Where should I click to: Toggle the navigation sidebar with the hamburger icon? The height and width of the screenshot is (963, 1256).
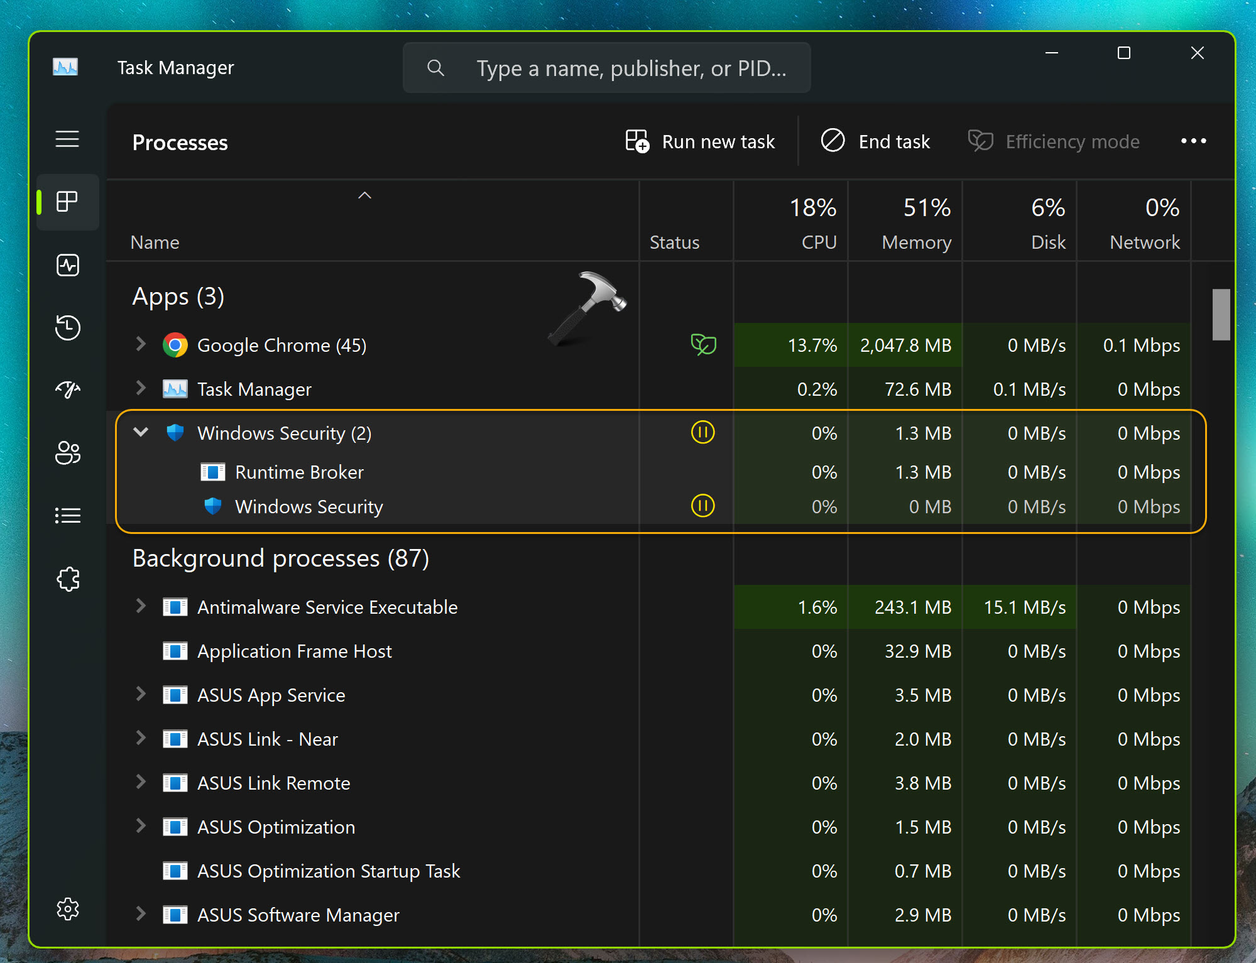tap(67, 139)
